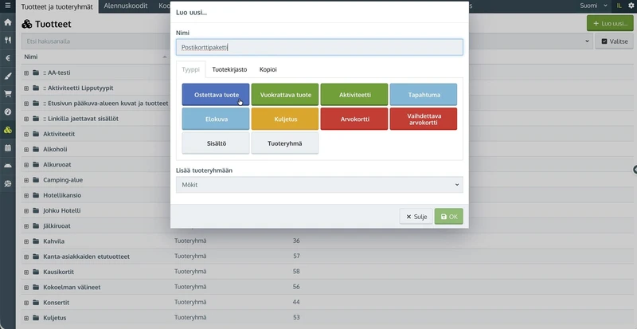
Task: Expand the Johku Hotelli group
Action: (26, 210)
